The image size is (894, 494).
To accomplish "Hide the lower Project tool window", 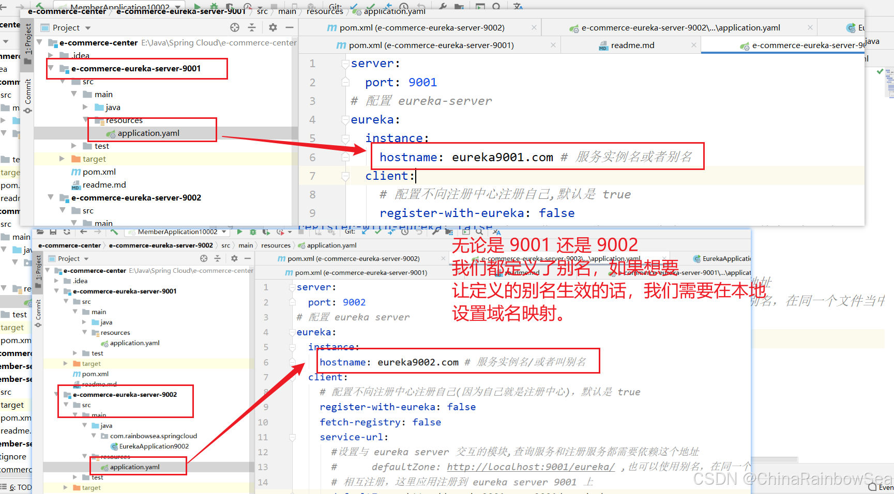I will (248, 258).
